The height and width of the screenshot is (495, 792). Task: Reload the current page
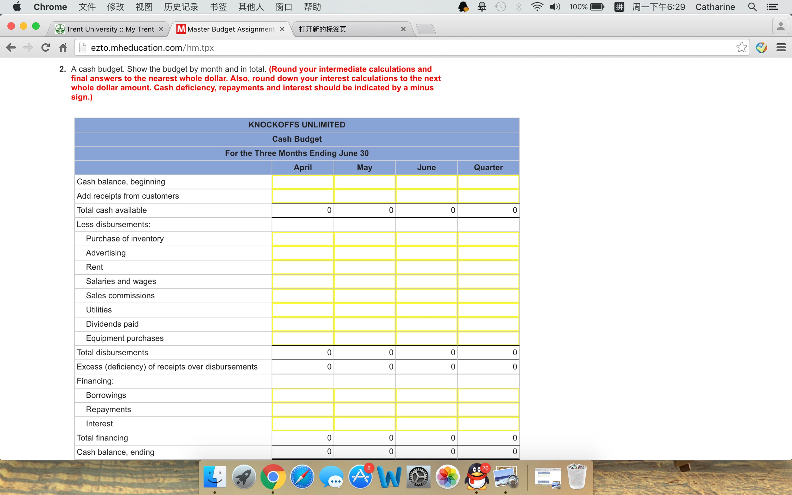coord(46,48)
